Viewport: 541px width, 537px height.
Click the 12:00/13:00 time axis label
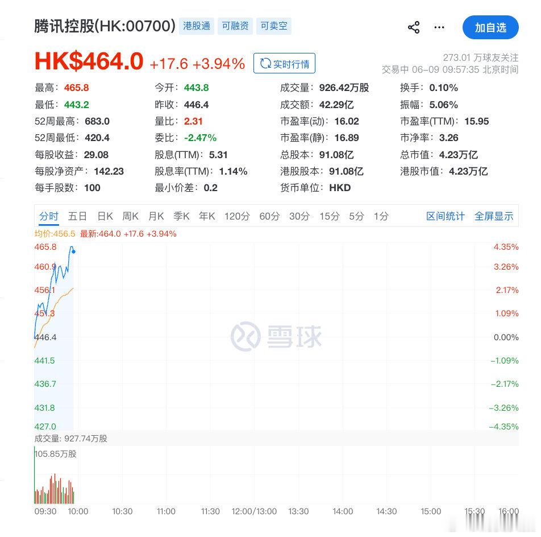click(x=254, y=511)
